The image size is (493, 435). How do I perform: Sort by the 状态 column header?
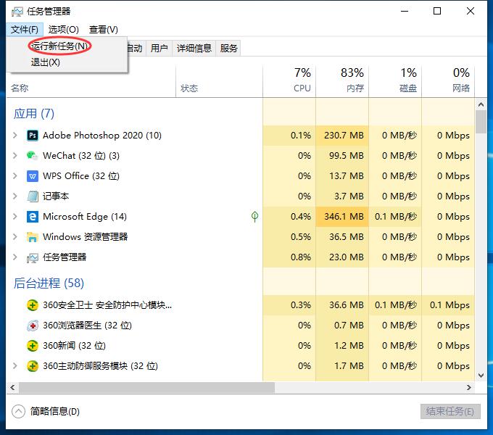(220, 81)
